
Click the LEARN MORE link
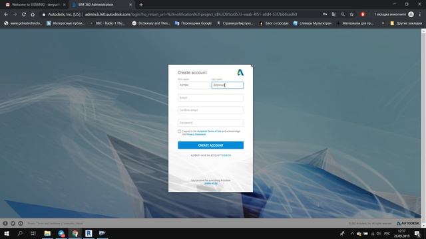[210, 184]
